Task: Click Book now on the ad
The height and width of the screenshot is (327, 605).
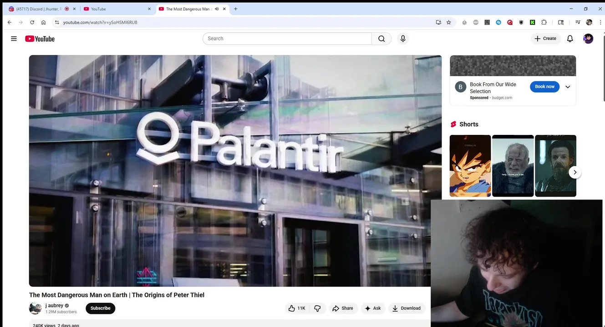Action: (x=544, y=87)
